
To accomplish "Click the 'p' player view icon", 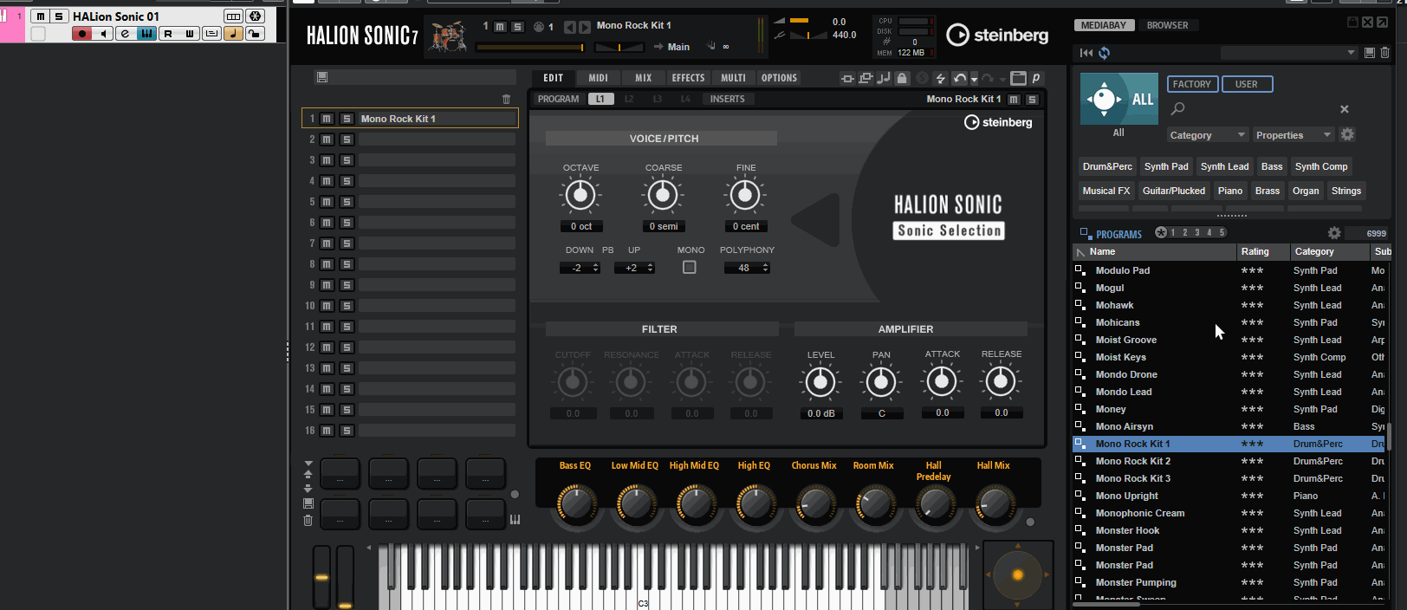I will 1035,78.
